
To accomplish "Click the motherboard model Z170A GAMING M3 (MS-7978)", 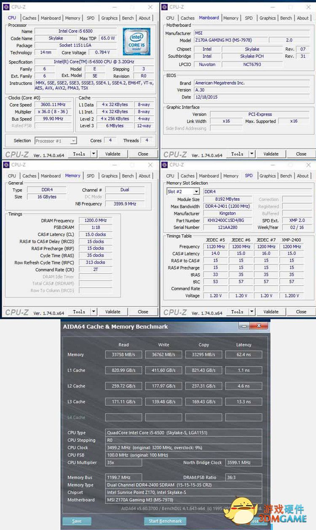I will pos(230,40).
